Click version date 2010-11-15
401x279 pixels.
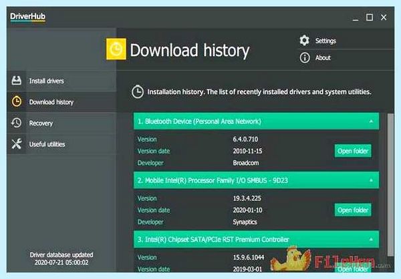pyautogui.click(x=247, y=151)
